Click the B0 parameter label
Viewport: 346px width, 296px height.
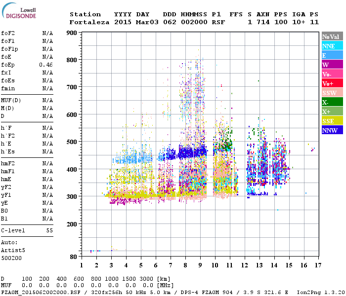pyautogui.click(x=4, y=211)
